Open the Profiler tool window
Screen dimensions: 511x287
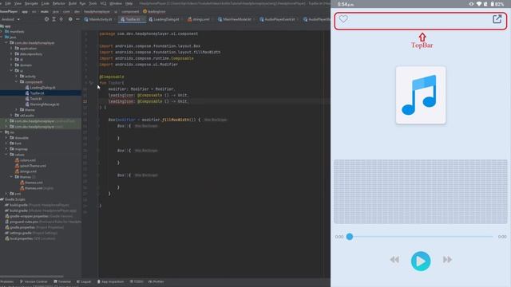coord(156,281)
